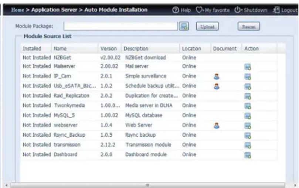The height and width of the screenshot is (188, 299).
Task: Click the Upload button
Action: [207, 27]
